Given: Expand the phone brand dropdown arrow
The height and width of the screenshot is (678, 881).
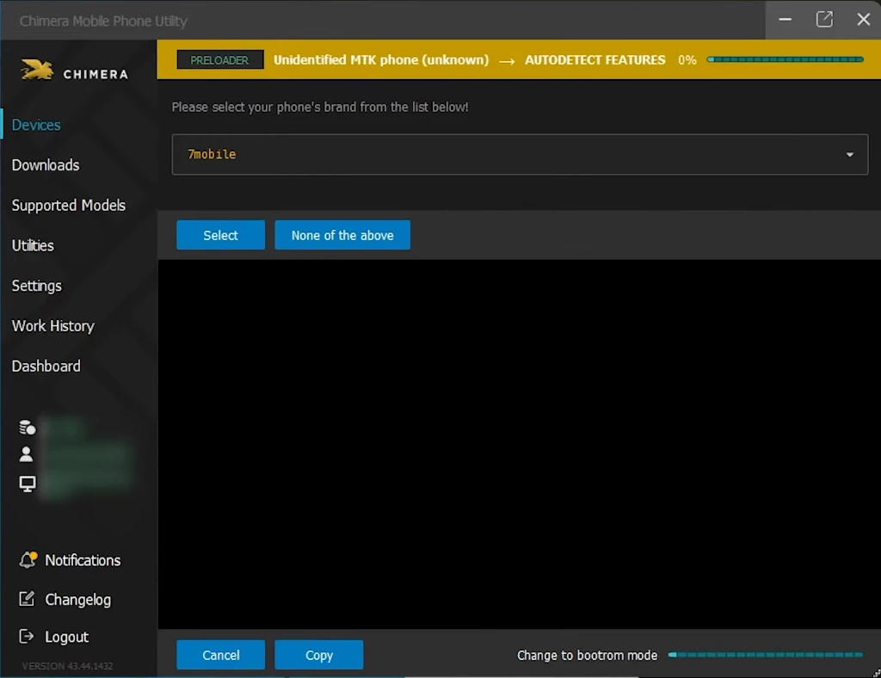Looking at the screenshot, I should 849,155.
